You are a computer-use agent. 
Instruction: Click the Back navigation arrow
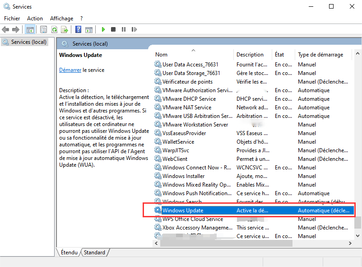tap(5, 29)
